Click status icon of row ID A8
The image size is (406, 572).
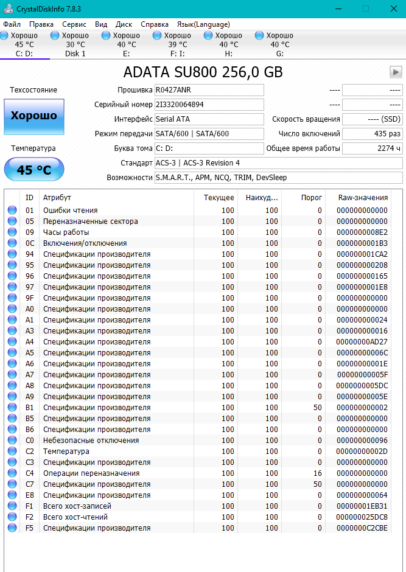tap(12, 385)
